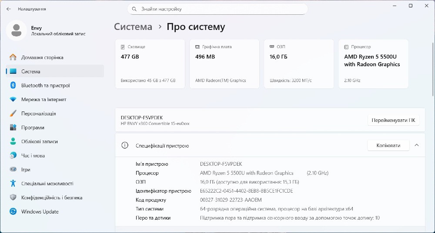Open the Процесор AMD Ryzen card
This screenshot has height=233, width=435.
click(373, 64)
